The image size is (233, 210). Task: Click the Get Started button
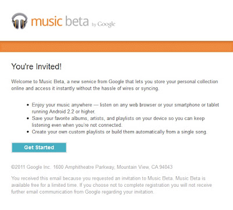point(39,148)
